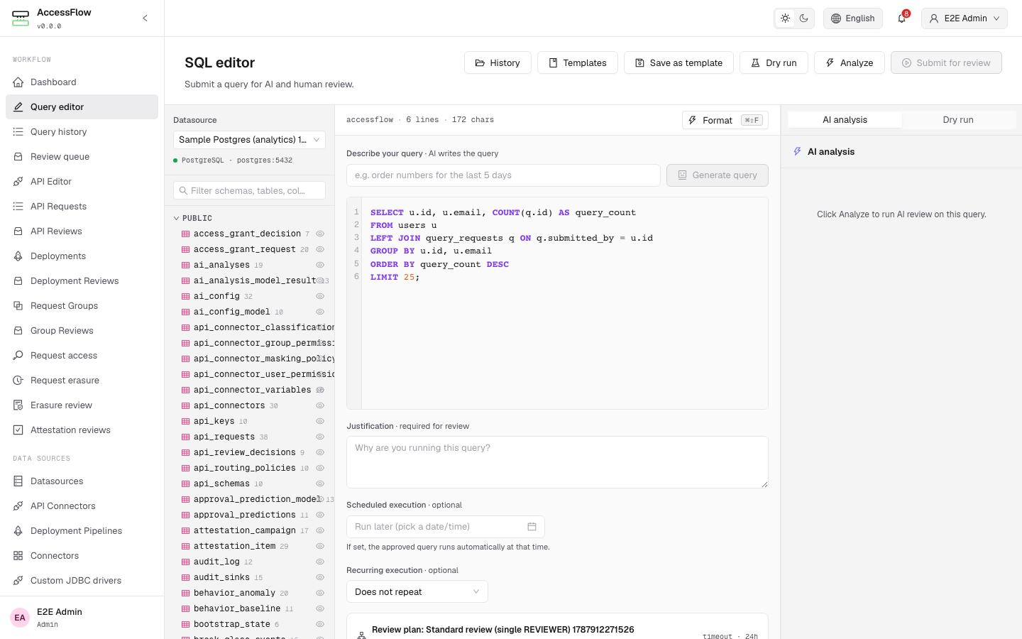Click Save as template
The height and width of the screenshot is (639, 1022).
point(678,62)
